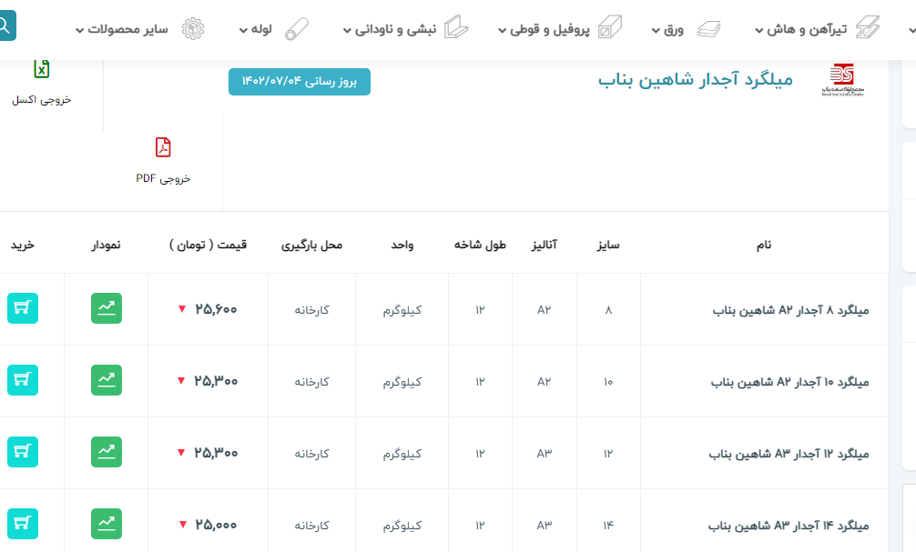Add میلگرد ۸ آجدار A۲ to cart
Image resolution: width=916 pixels, height=552 pixels.
click(x=23, y=309)
